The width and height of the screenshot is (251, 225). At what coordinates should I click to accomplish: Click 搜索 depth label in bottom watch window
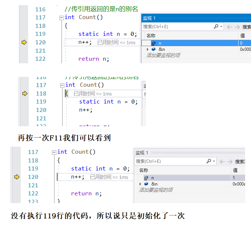tap(240, 161)
